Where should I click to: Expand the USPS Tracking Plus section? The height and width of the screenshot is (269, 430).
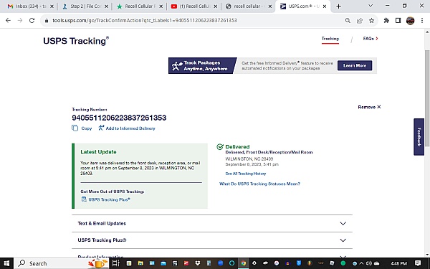point(212,240)
